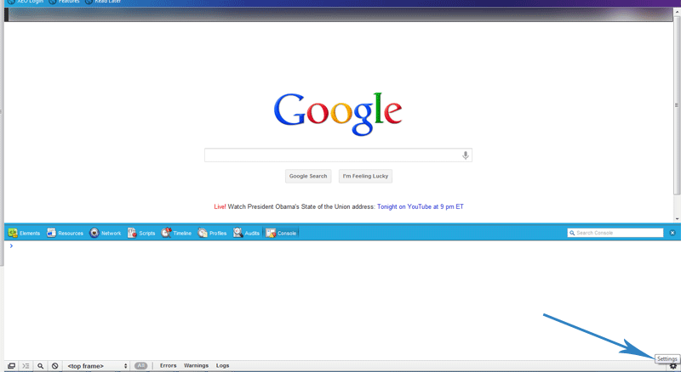This screenshot has height=372, width=681.
Task: Toggle the show console drawer icon
Action: coord(26,366)
